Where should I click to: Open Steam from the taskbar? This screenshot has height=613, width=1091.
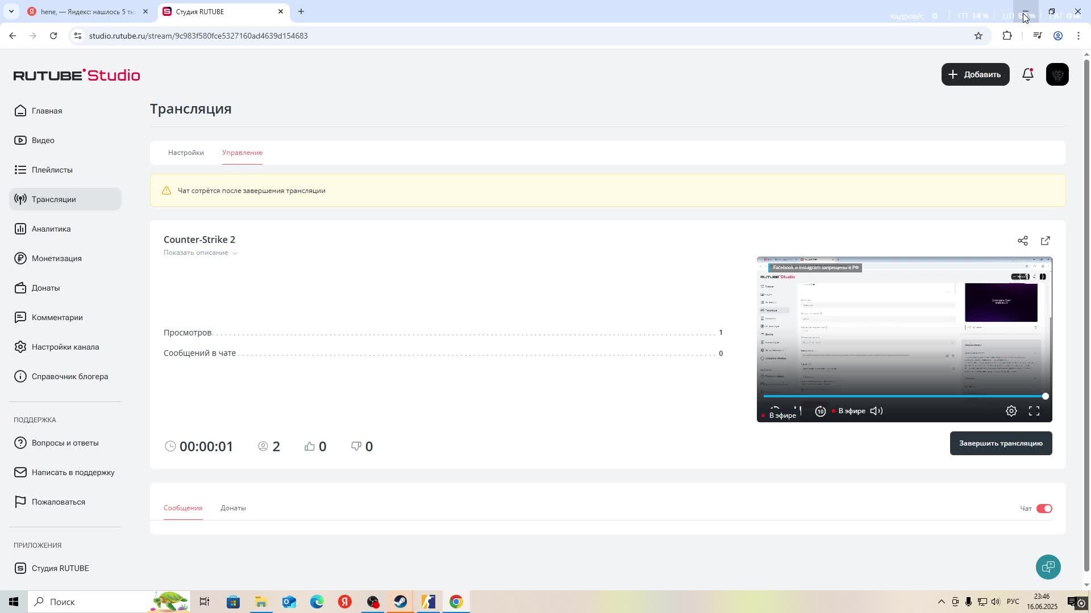coord(401,602)
